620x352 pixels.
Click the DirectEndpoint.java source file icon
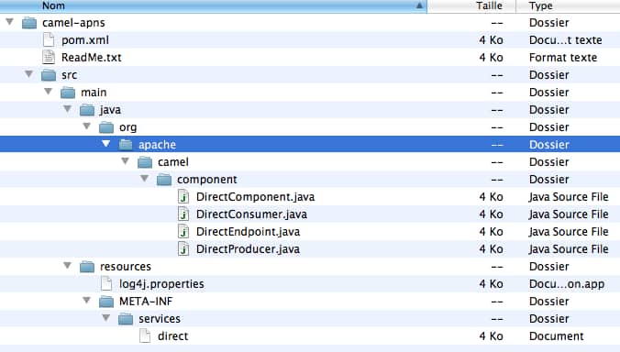pos(183,232)
